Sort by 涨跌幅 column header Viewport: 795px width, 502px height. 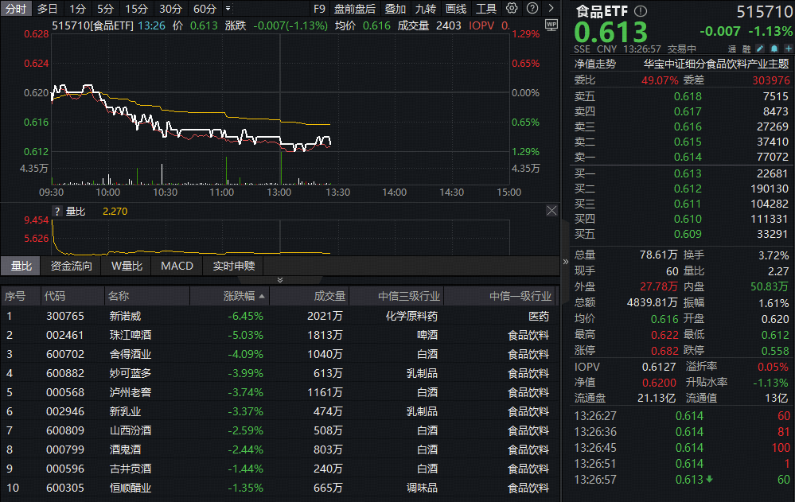coord(239,296)
